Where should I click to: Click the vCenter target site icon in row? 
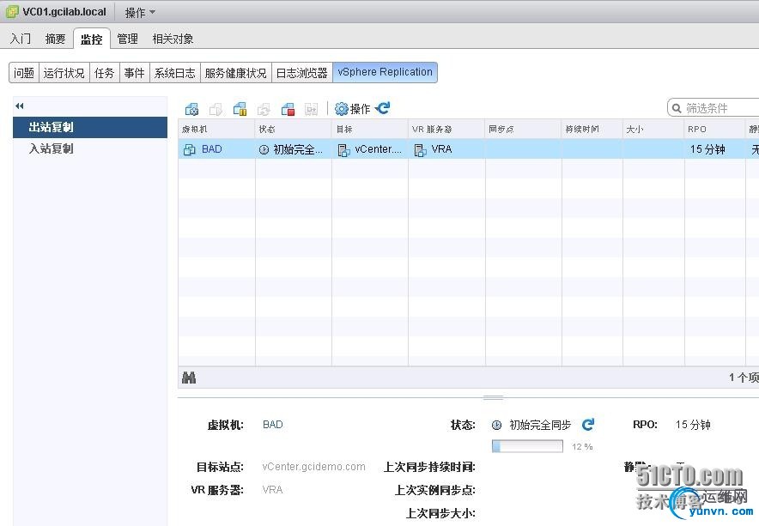(343, 150)
